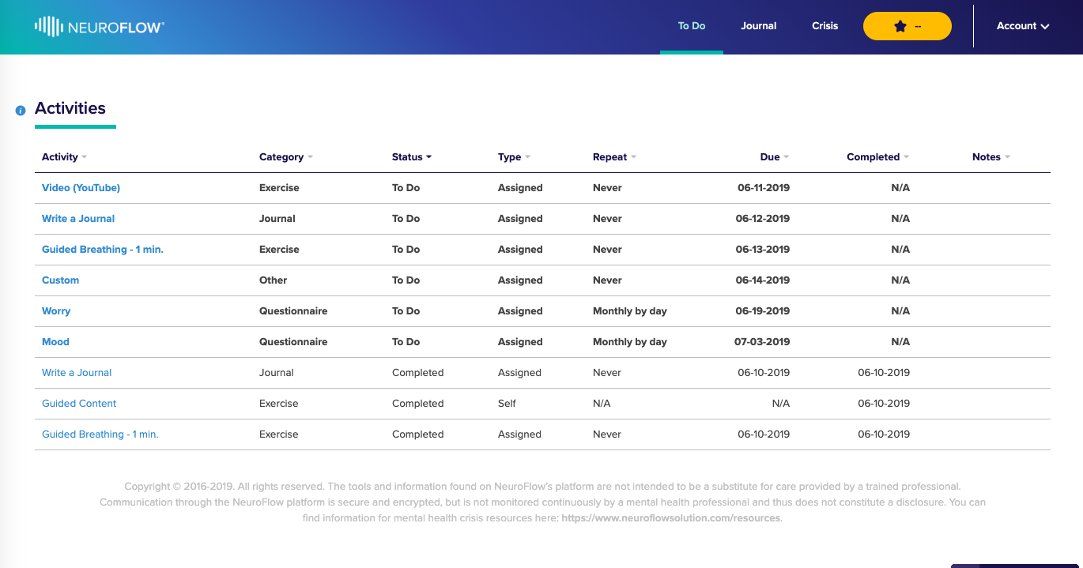Expand the Account dropdown menu

coord(1023,26)
